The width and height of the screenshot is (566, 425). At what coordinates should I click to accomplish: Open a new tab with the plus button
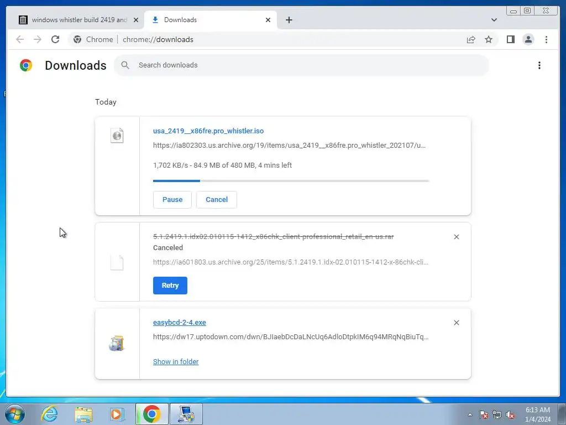tap(289, 20)
